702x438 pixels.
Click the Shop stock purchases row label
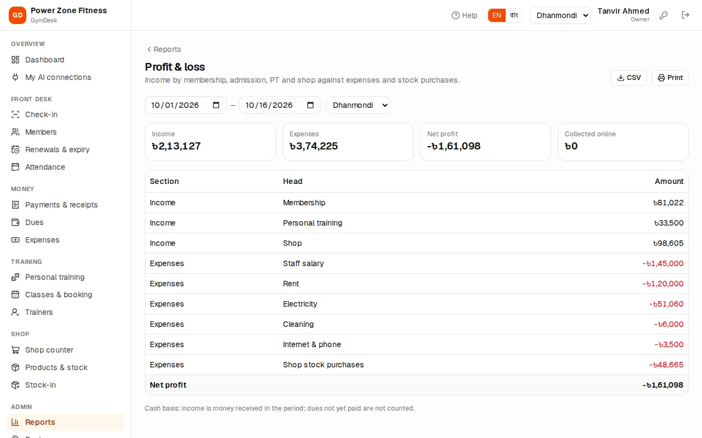point(323,365)
